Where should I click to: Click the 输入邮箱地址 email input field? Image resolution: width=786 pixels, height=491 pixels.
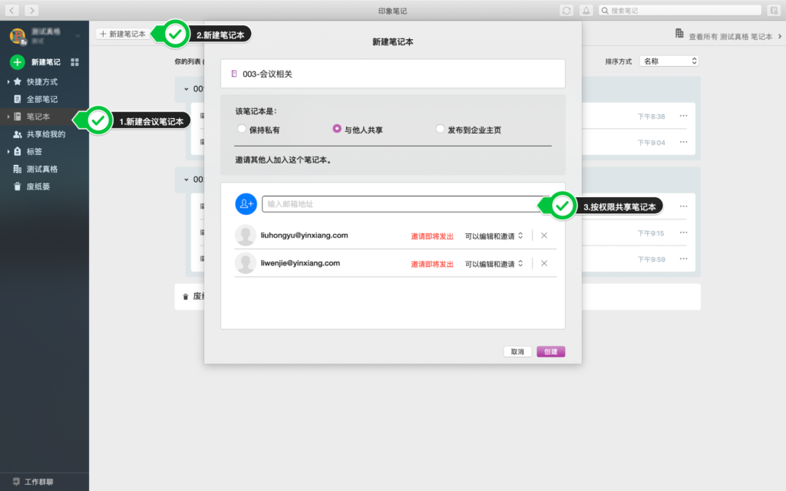point(399,204)
